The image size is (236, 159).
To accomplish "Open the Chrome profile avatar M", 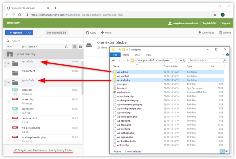I will (x=222, y=15).
